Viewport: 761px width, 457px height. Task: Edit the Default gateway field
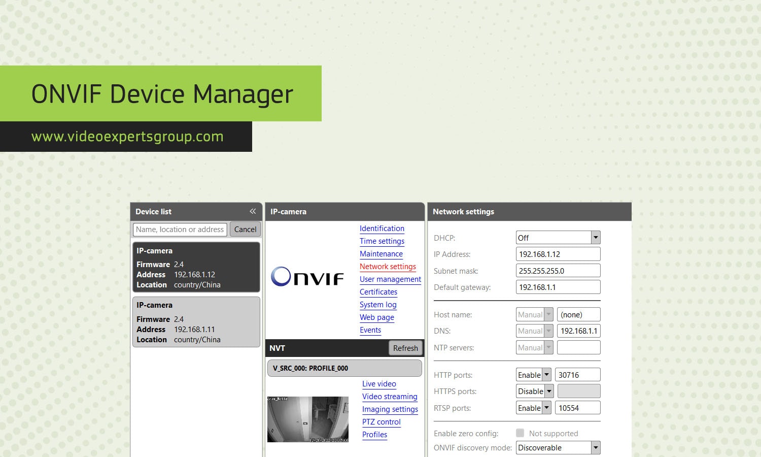pos(558,287)
